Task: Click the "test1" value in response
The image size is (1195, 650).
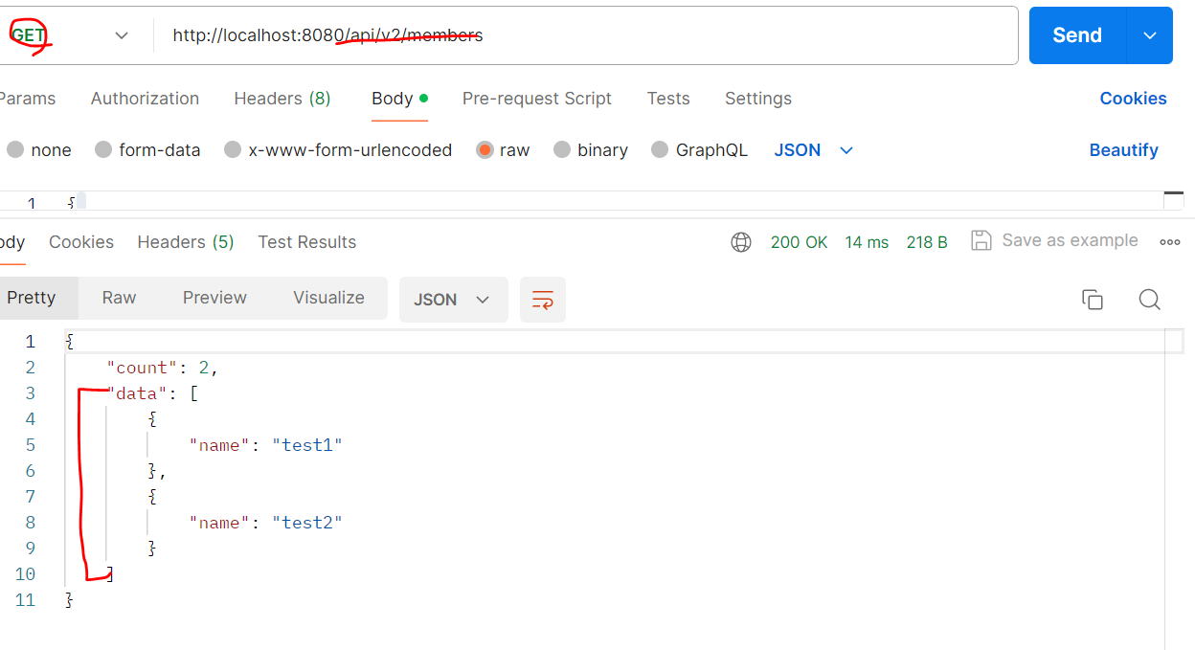Action: click(x=307, y=444)
